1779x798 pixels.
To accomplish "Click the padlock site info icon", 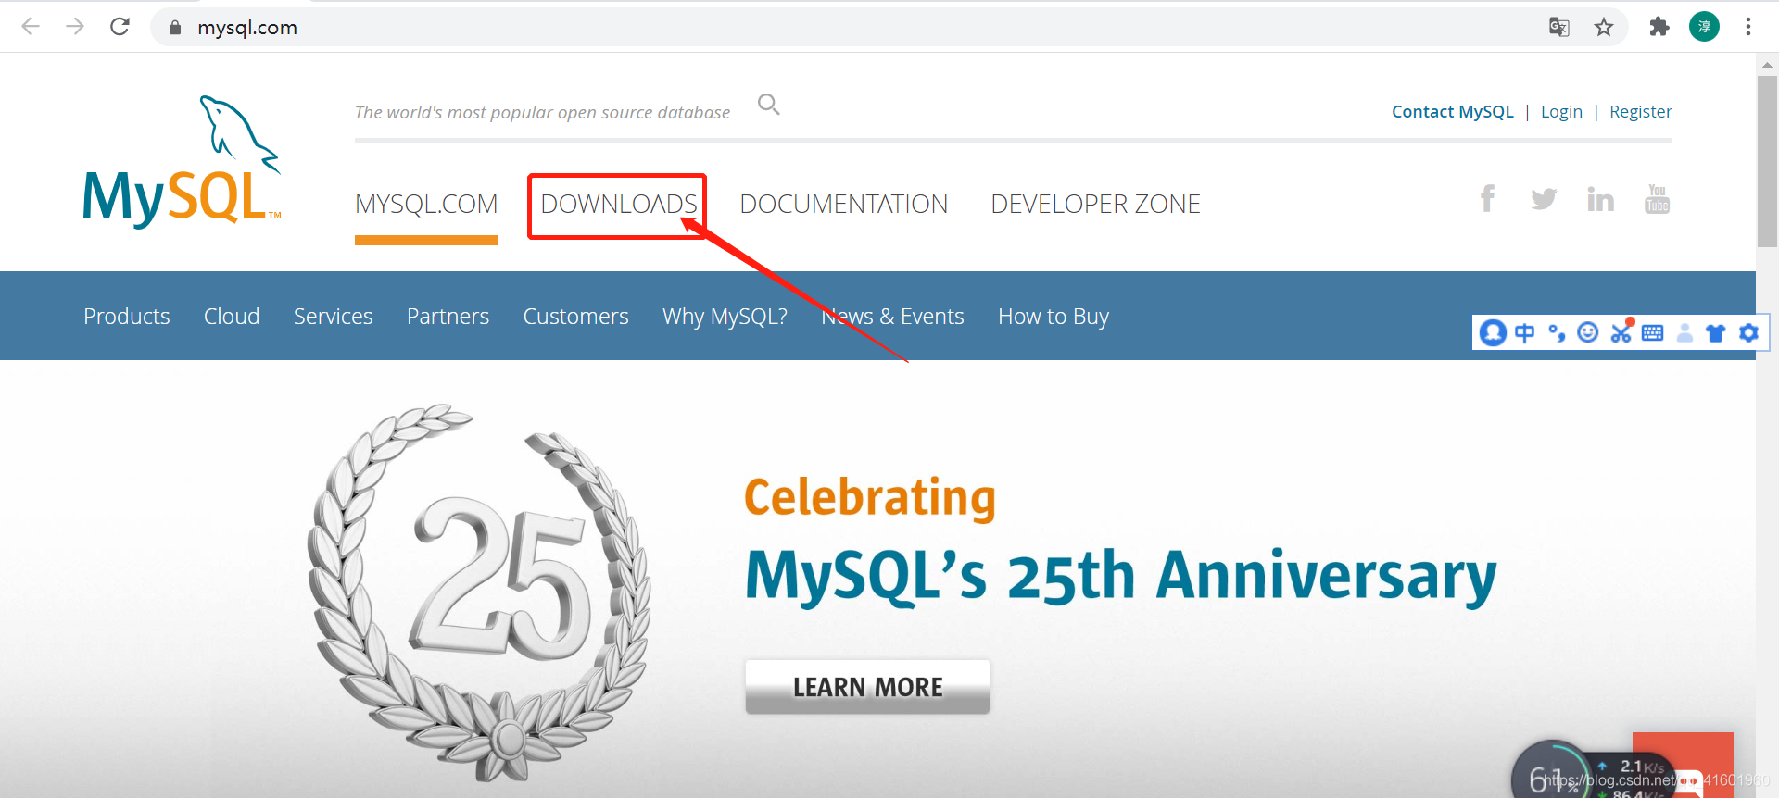I will pyautogui.click(x=174, y=28).
